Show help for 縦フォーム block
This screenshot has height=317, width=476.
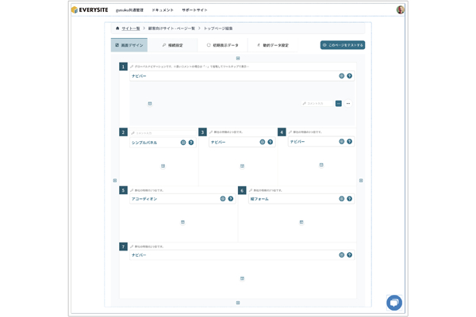pyautogui.click(x=350, y=199)
